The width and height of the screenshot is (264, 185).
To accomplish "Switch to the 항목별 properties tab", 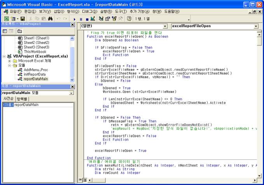I will [22, 99].
